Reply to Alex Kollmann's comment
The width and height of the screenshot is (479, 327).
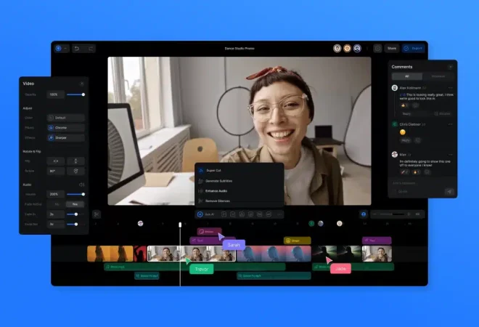click(406, 113)
